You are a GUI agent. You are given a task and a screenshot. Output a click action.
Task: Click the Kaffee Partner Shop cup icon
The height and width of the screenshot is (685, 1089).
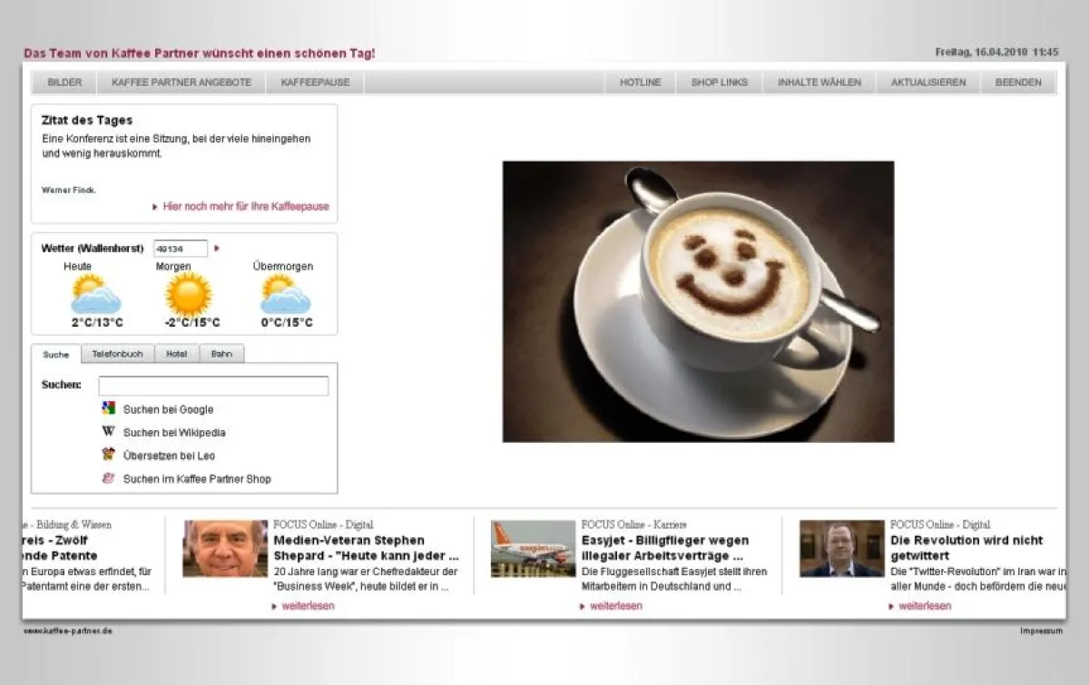108,479
